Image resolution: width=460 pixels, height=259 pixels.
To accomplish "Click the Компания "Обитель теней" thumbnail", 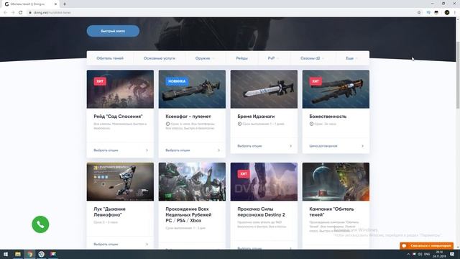I will (x=336, y=182).
